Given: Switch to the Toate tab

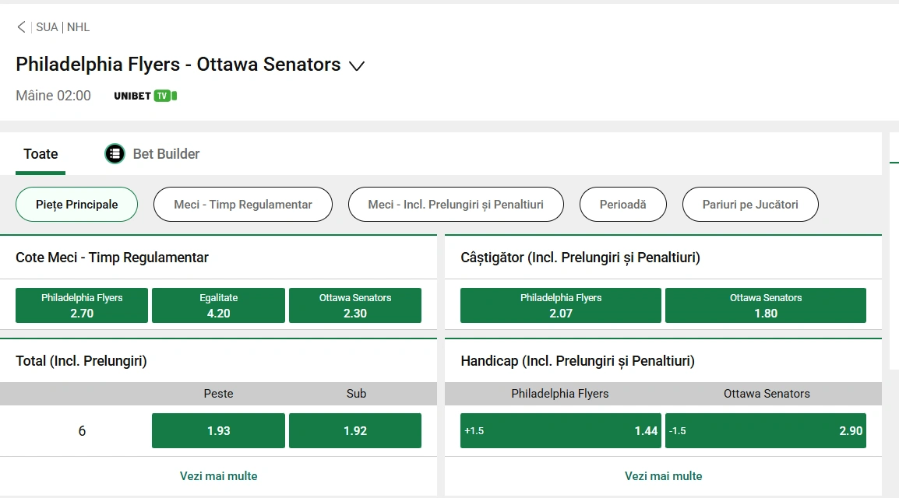Looking at the screenshot, I should (x=40, y=153).
